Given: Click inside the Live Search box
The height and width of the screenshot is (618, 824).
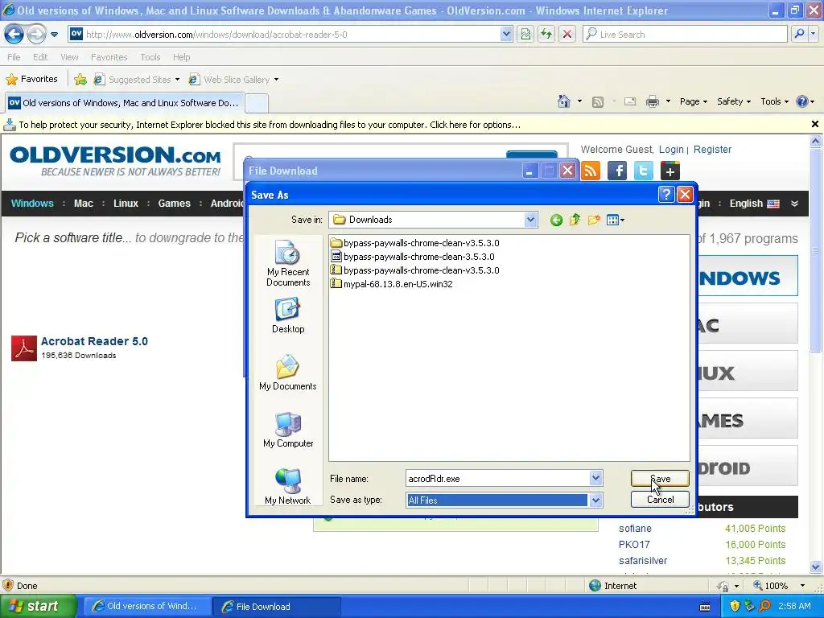Looking at the screenshot, I should (x=685, y=34).
